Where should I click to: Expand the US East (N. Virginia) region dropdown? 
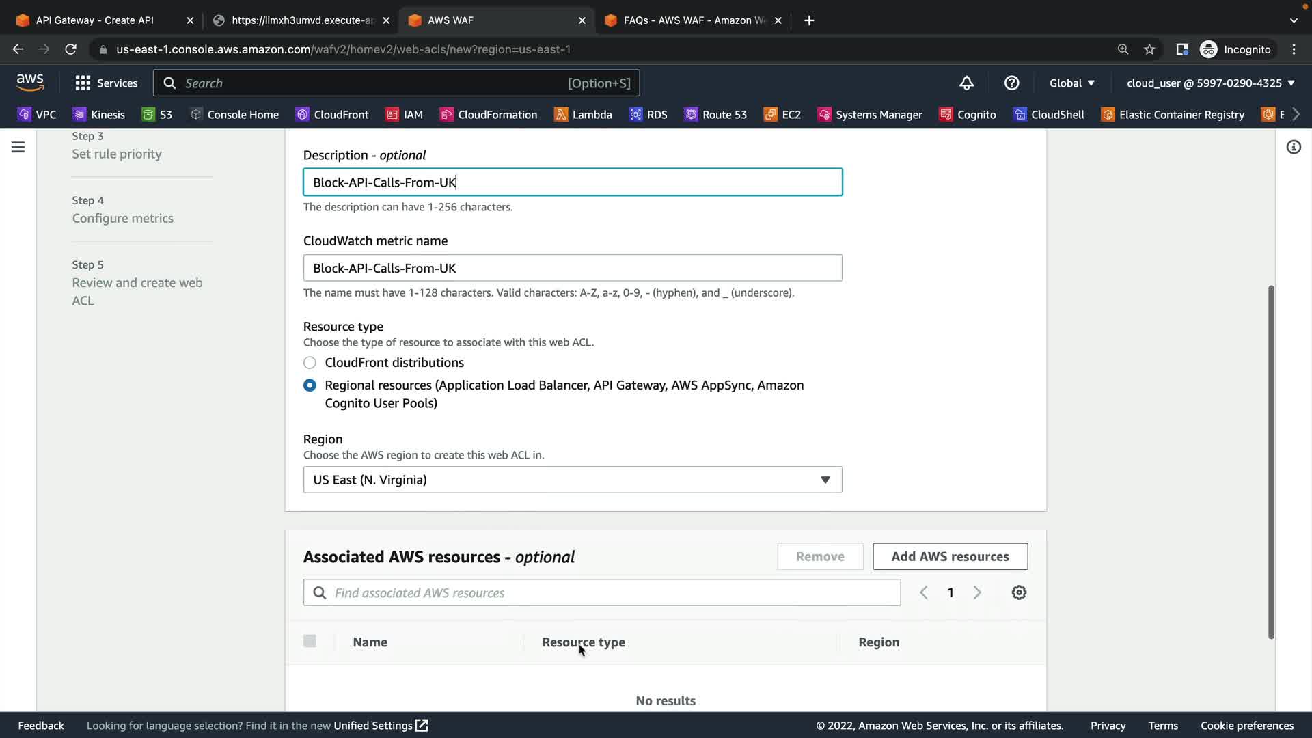tap(572, 480)
